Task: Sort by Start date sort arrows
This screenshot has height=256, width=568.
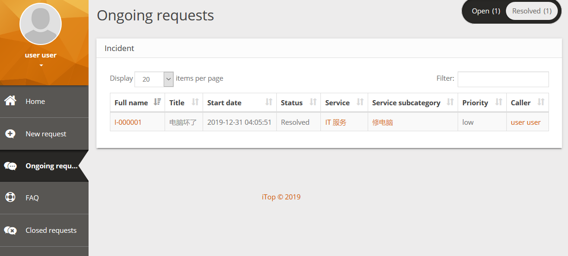Action: 268,102
